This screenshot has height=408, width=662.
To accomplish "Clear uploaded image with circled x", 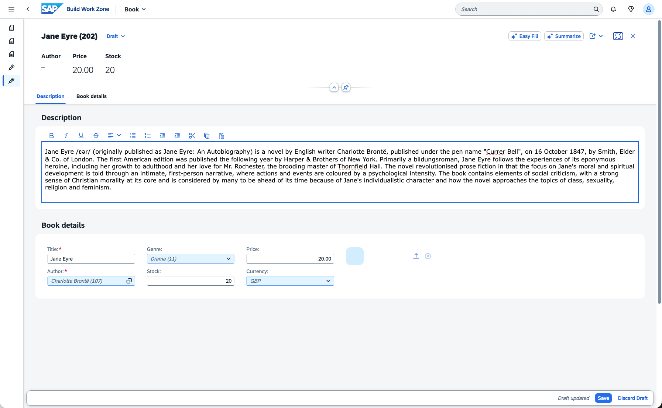I will tap(428, 256).
